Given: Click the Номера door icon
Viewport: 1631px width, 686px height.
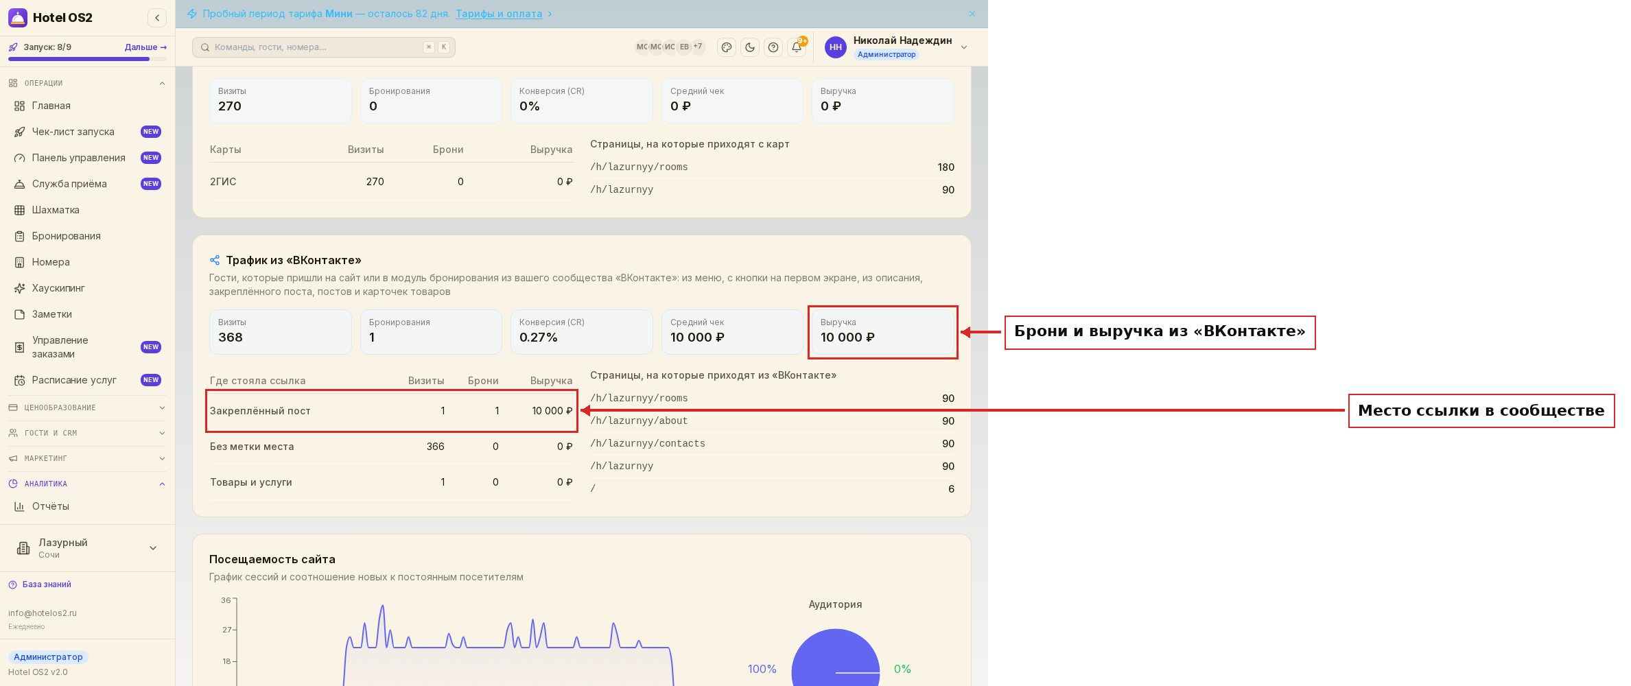Looking at the screenshot, I should click(x=20, y=262).
